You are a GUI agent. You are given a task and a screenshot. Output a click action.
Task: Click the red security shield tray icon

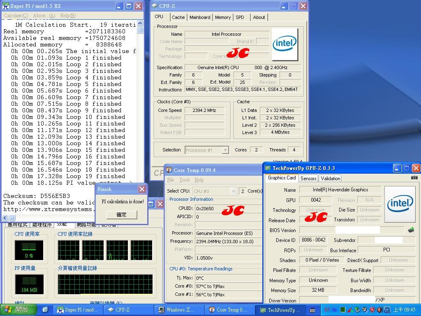pos(372,309)
